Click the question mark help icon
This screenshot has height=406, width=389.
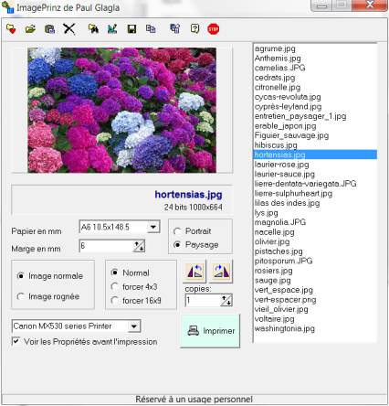(194, 29)
